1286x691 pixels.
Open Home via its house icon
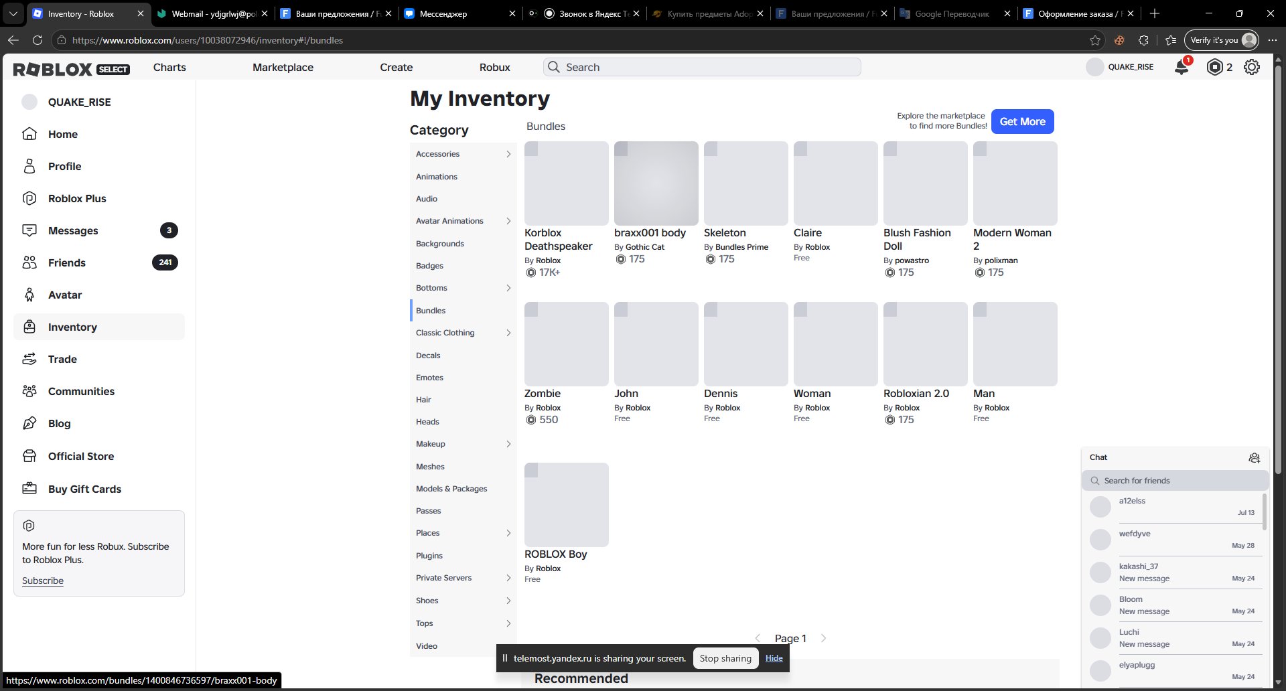pyautogui.click(x=29, y=134)
